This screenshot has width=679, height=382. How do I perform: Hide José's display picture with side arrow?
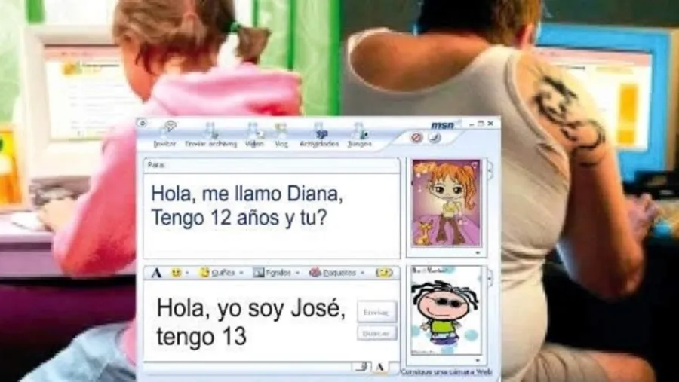(490, 277)
